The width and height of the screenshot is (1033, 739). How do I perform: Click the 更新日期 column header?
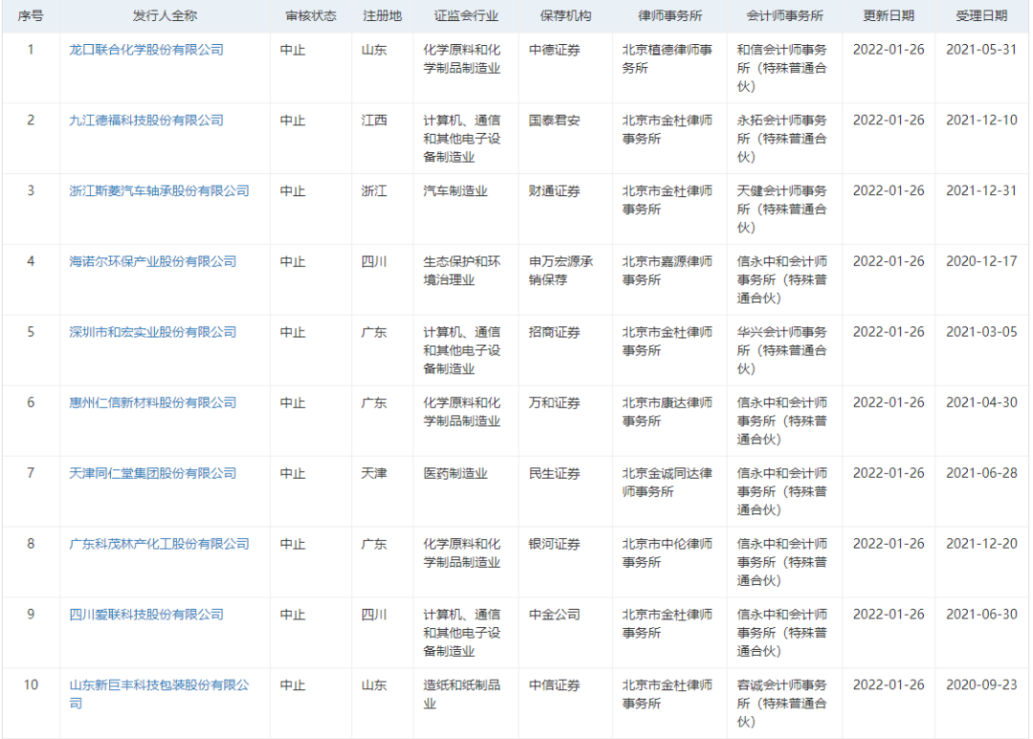pos(889,16)
